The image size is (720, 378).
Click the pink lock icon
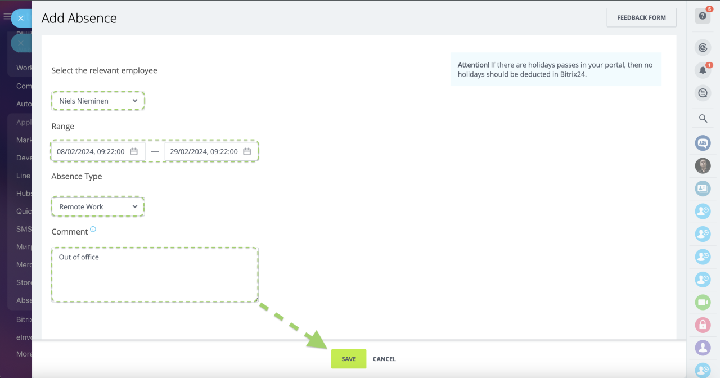703,325
